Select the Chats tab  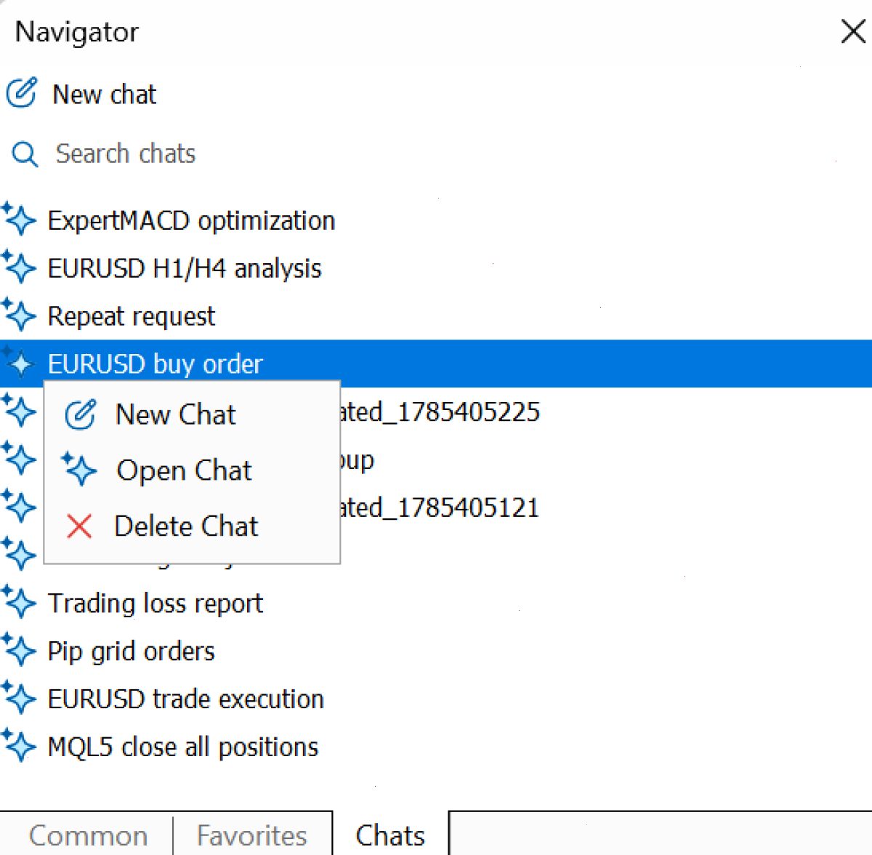click(390, 835)
